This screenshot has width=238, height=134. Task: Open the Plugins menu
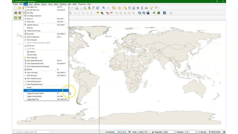click(x=44, y=4)
